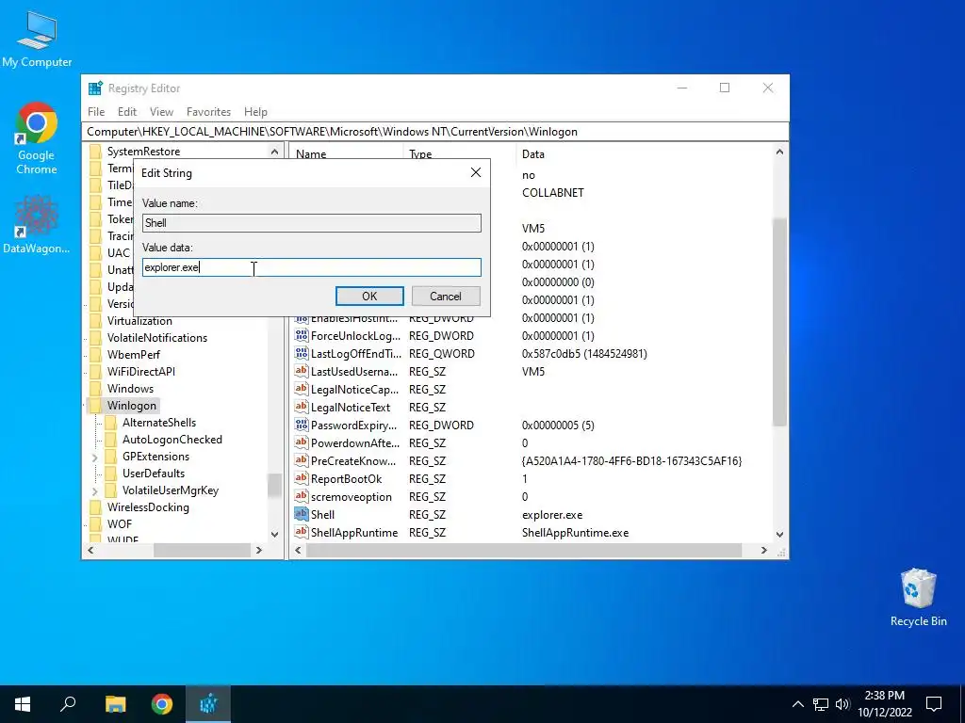The image size is (965, 723).
Task: Select the WbemPerf key
Action: click(x=134, y=355)
